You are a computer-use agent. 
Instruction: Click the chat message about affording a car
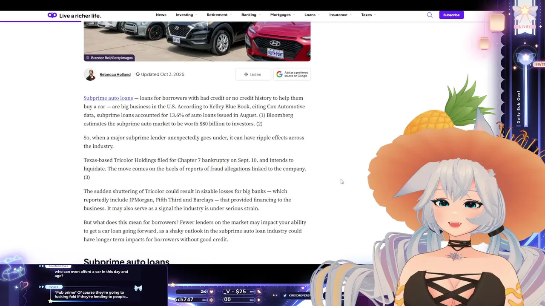(91, 274)
